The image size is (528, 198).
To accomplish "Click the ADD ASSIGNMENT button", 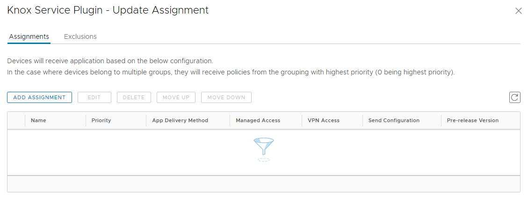I will (x=39, y=97).
